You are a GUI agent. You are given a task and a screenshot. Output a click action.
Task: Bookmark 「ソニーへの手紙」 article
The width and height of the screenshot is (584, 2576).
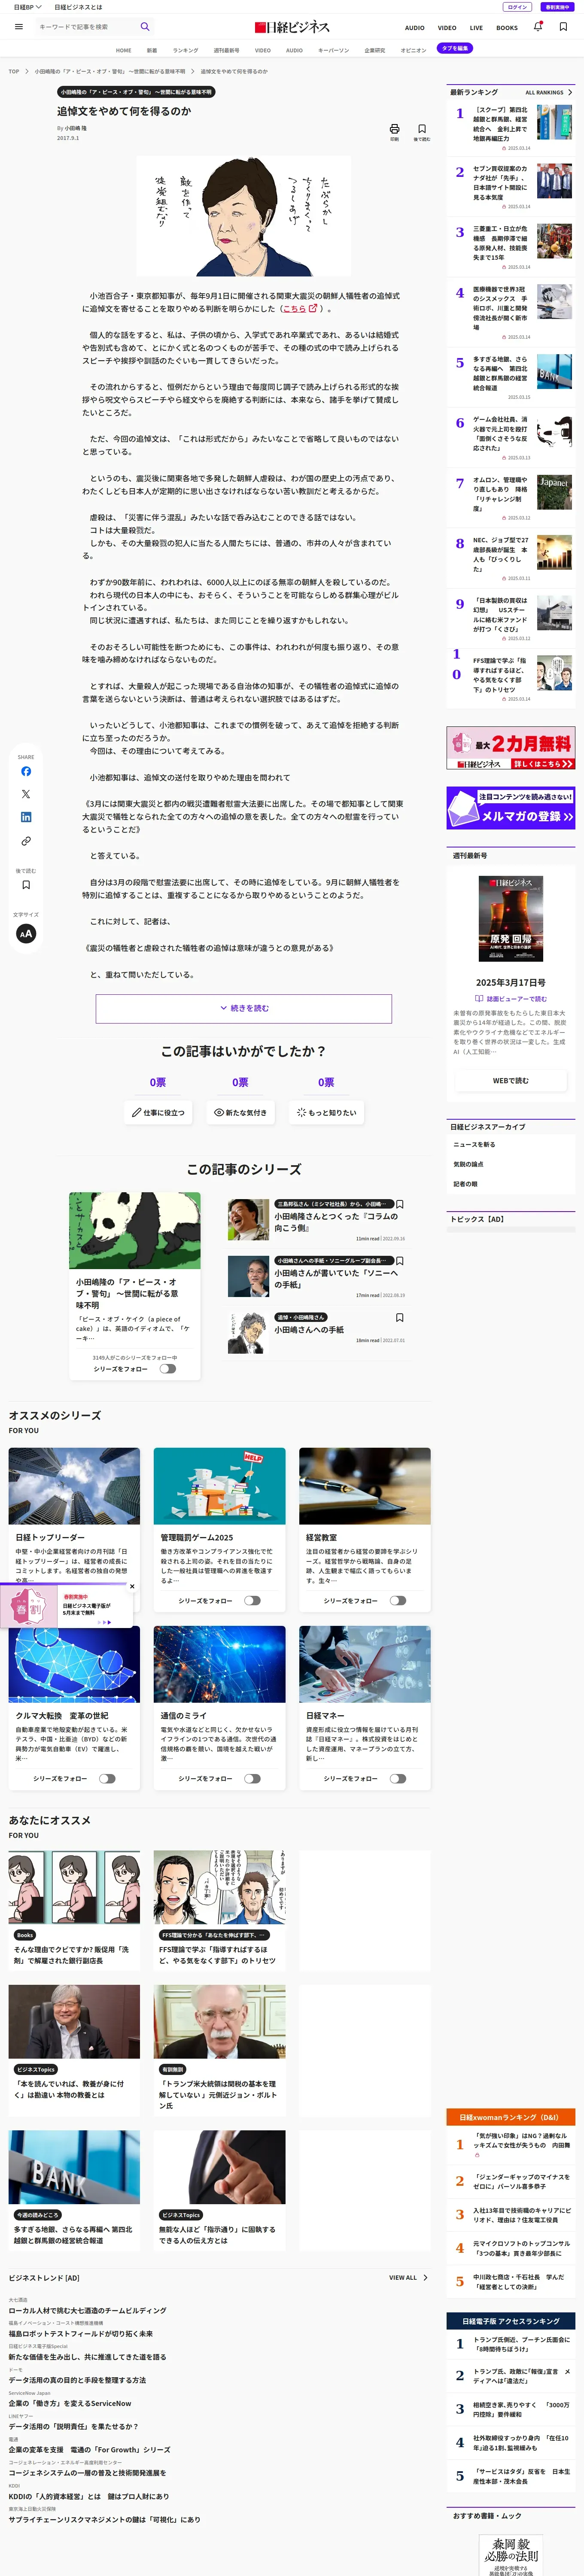(400, 1261)
